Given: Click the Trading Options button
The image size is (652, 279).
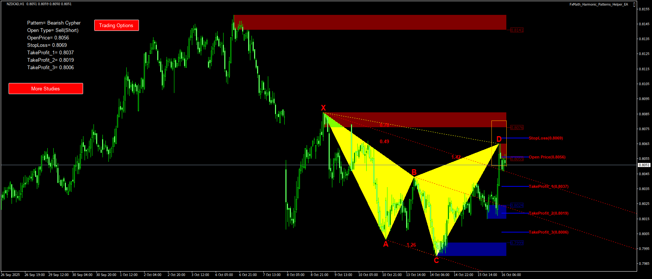Looking at the screenshot, I should pos(116,25).
